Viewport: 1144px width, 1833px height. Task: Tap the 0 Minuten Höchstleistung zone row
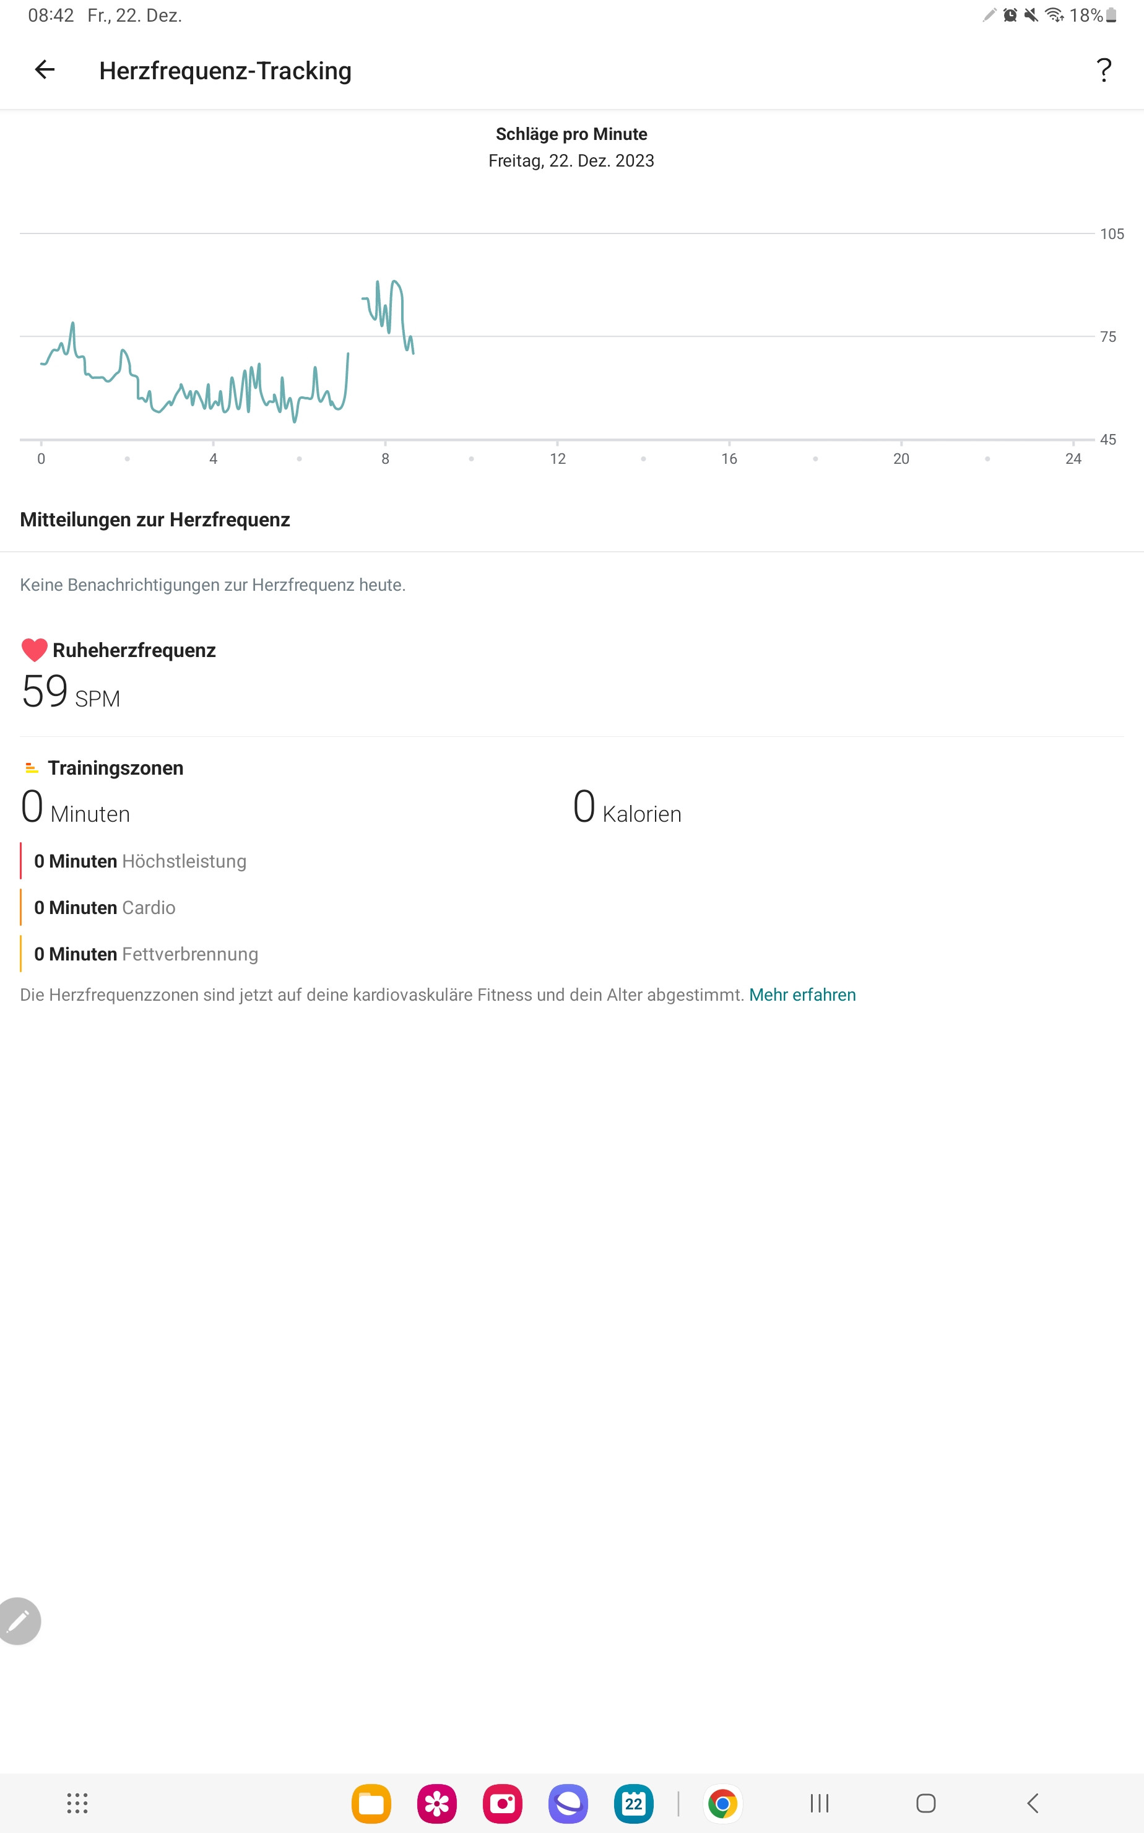pos(140,861)
